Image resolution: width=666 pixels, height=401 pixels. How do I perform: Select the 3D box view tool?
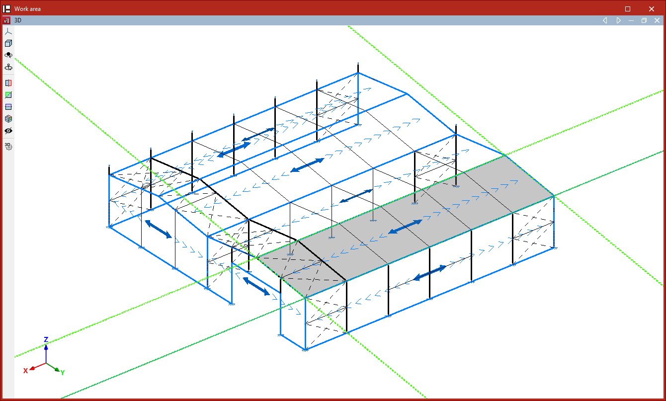(x=8, y=43)
